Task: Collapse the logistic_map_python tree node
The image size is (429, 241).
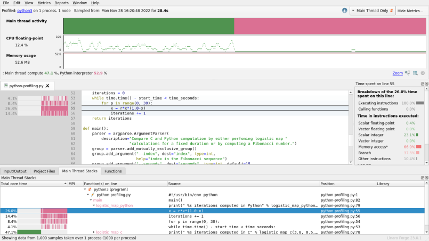Action: [94, 205]
